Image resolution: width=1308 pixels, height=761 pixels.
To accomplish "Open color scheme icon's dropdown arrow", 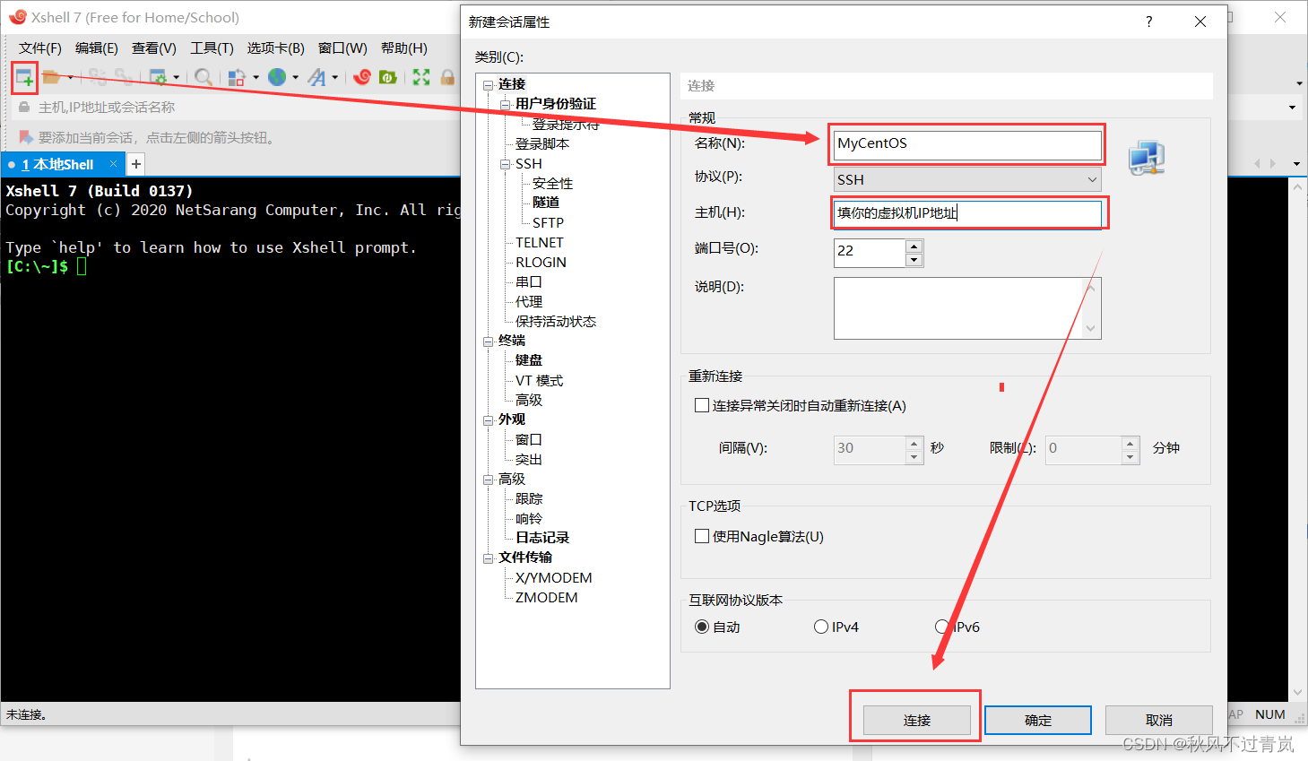I will click(256, 77).
